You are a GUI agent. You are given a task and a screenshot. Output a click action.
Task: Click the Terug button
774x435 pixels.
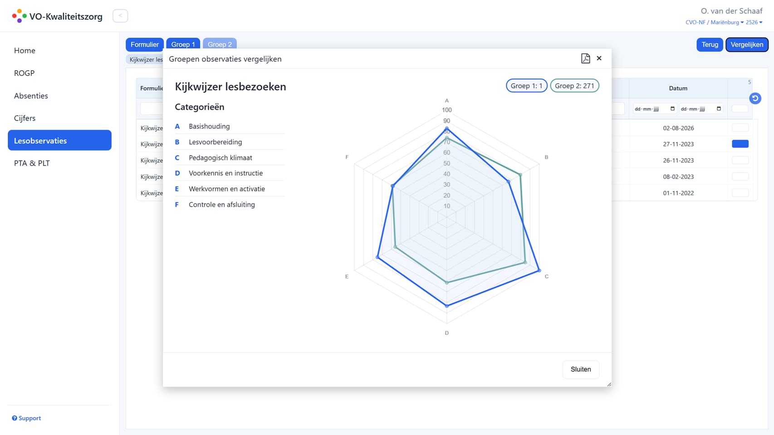coord(710,44)
